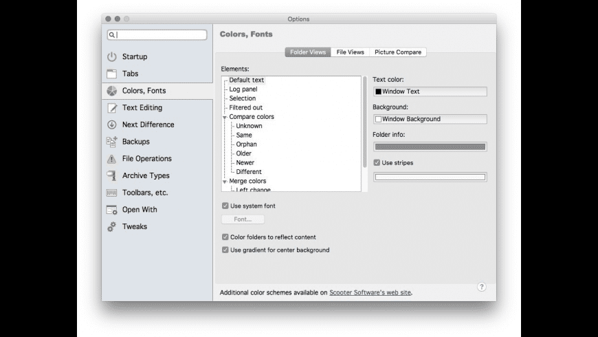Viewport: 598px width, 337px height.
Task: Select Same under Compare colors
Action: pos(244,135)
